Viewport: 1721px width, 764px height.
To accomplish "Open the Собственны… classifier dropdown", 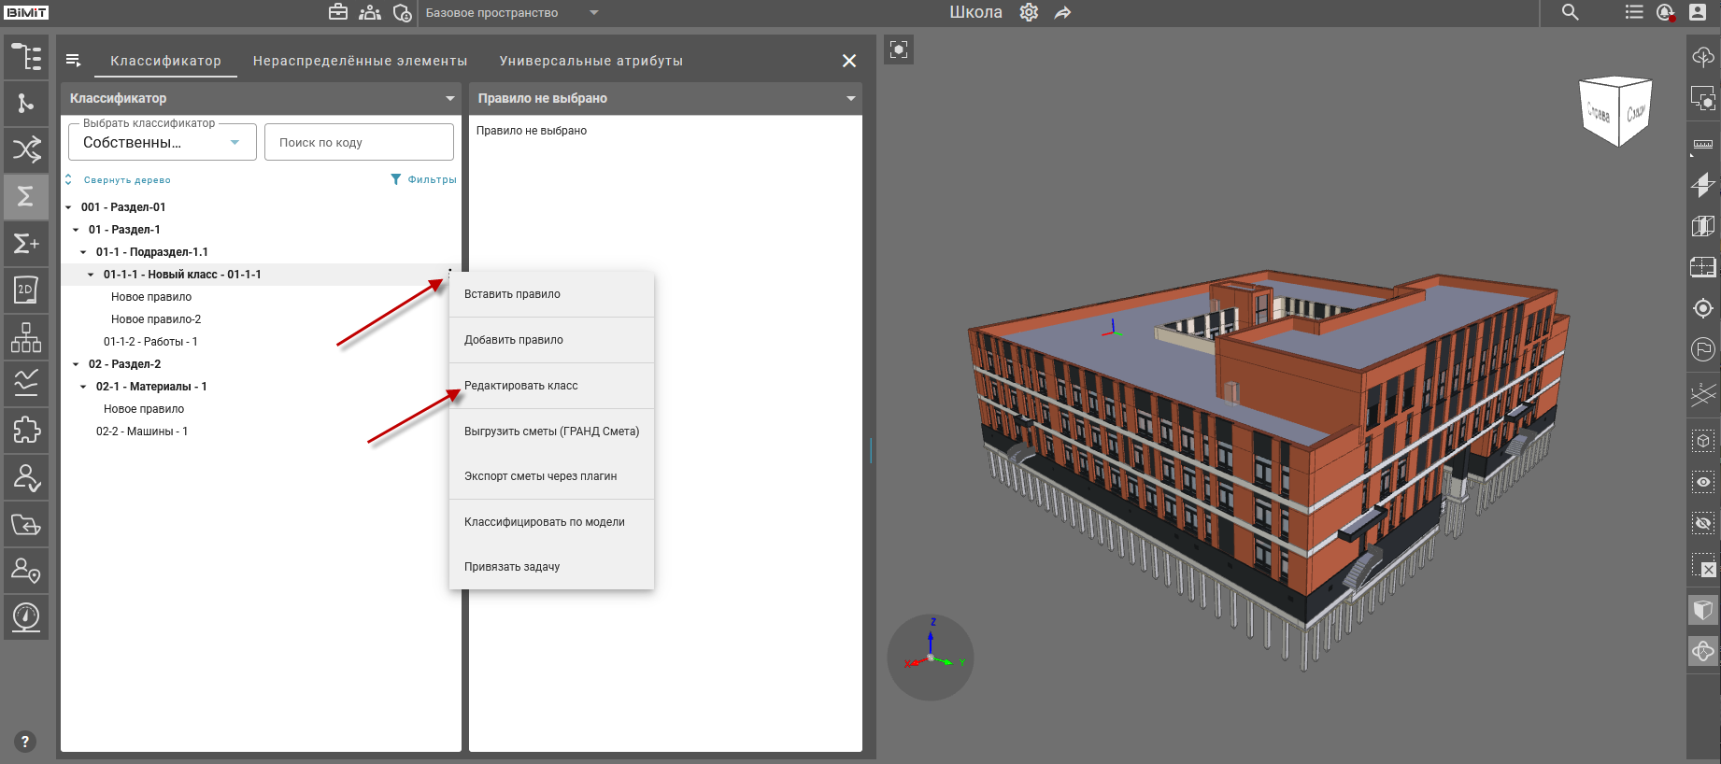I will [x=162, y=143].
